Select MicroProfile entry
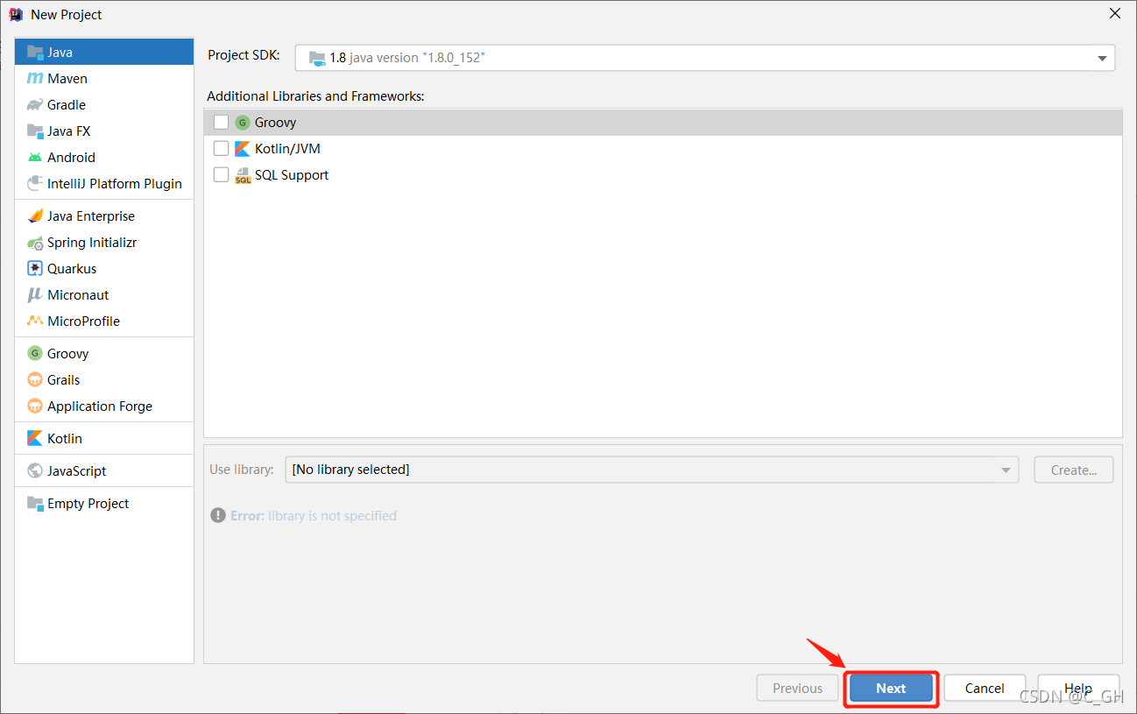 104,321
